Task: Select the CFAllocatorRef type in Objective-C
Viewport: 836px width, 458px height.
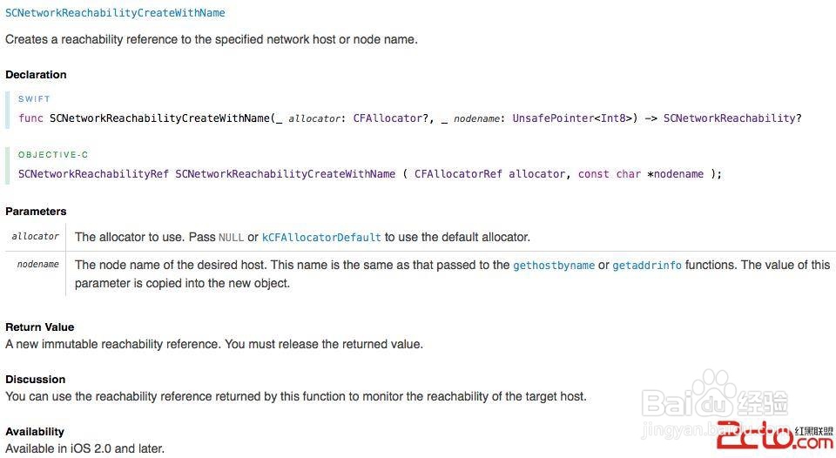Action: [x=458, y=174]
